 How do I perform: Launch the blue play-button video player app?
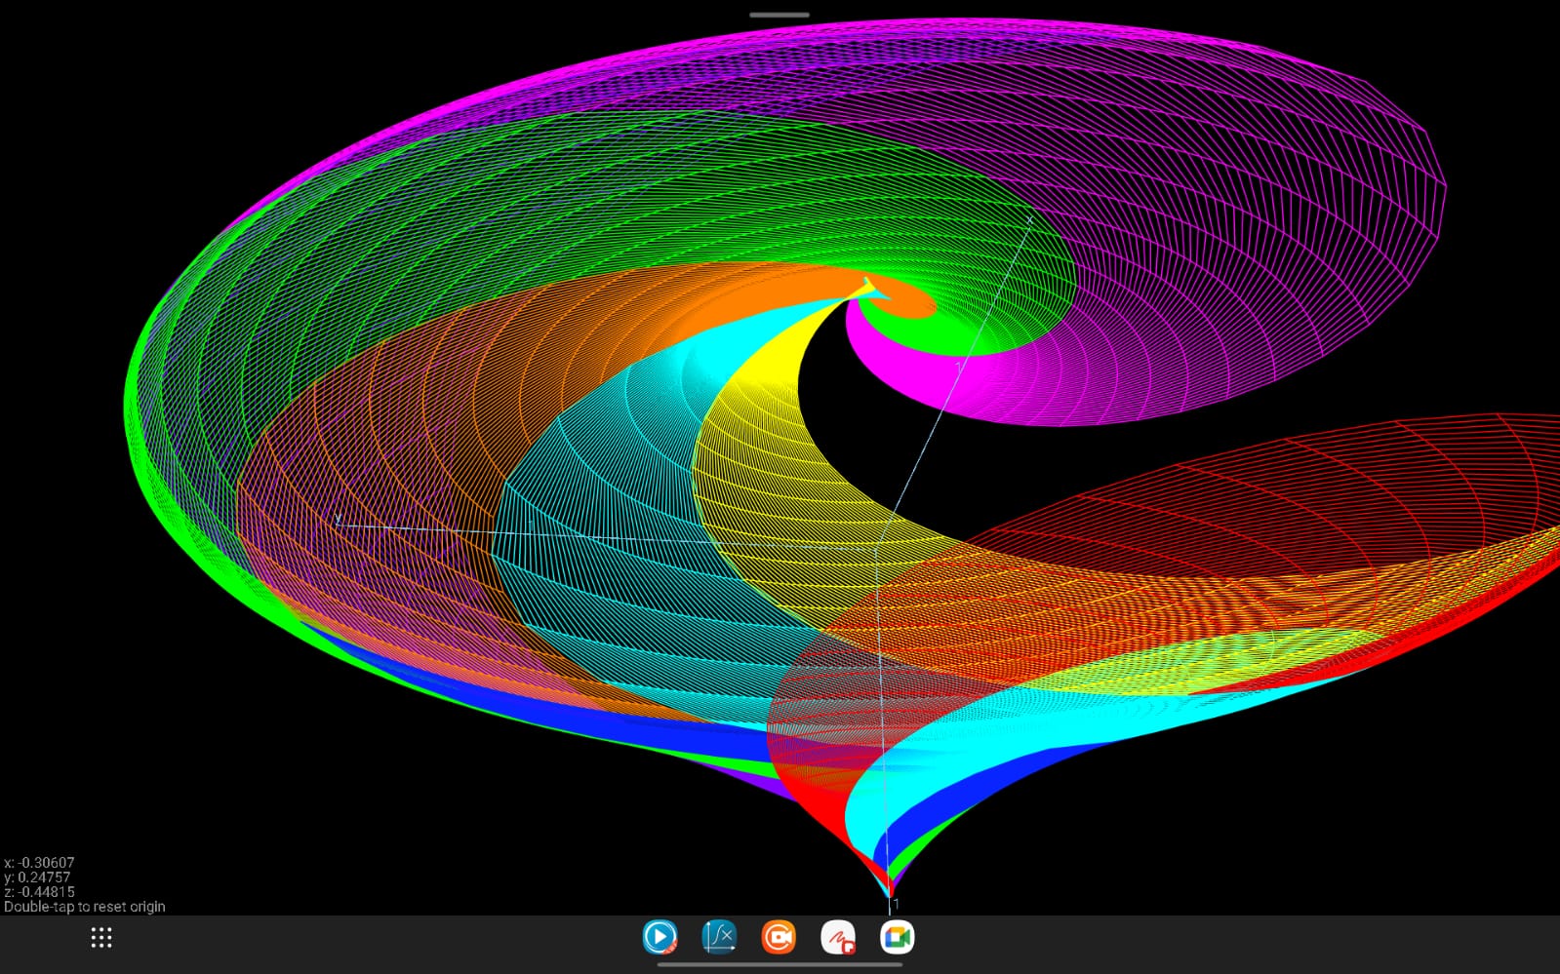tap(660, 938)
